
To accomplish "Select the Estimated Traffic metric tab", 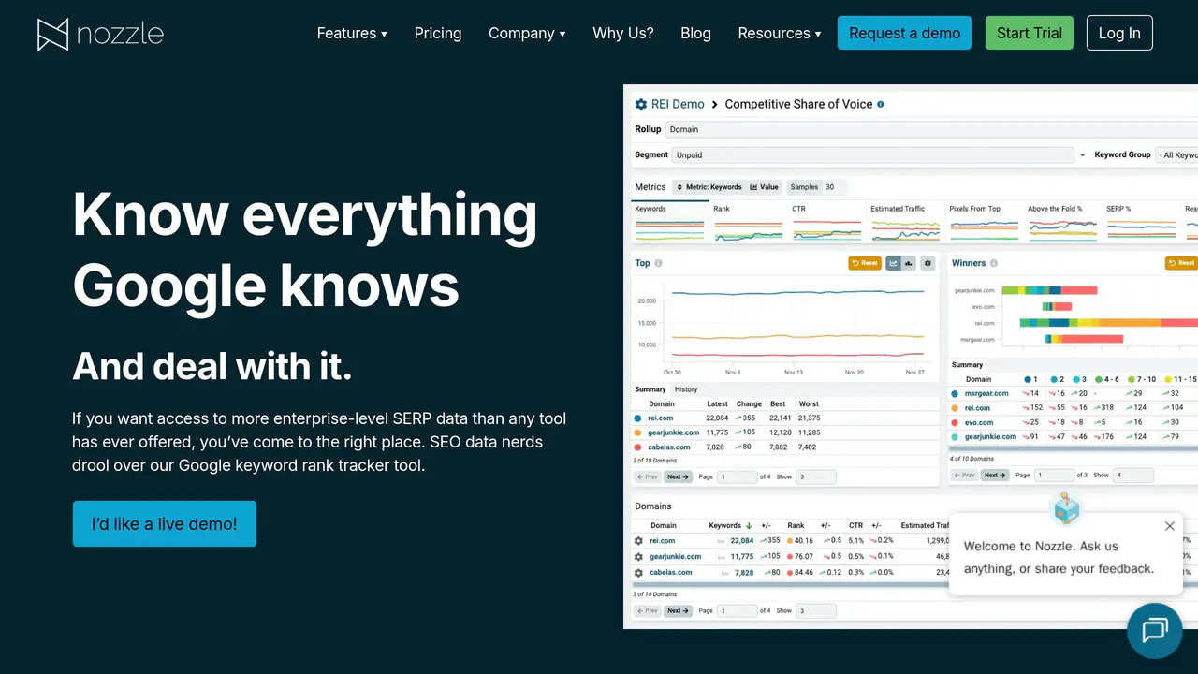I will click(x=905, y=222).
